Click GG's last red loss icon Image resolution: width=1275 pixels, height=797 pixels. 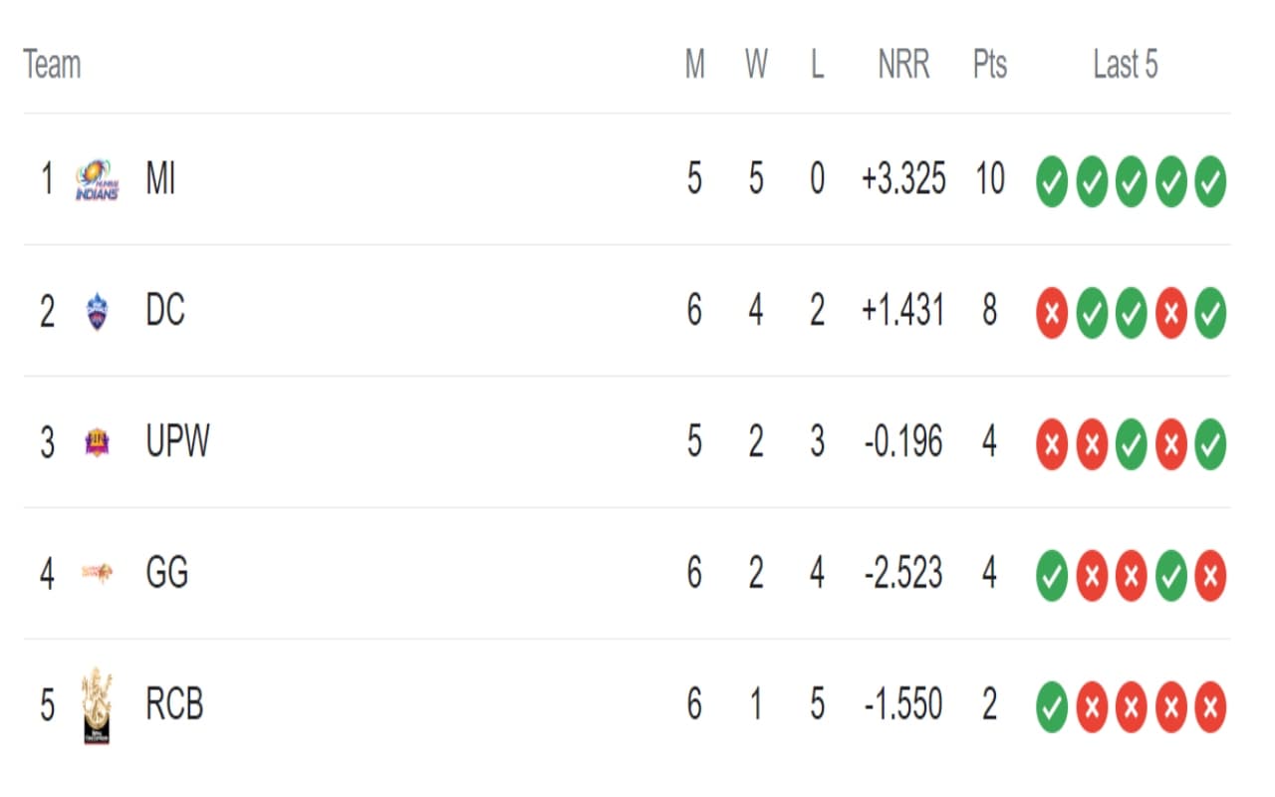tap(1210, 575)
